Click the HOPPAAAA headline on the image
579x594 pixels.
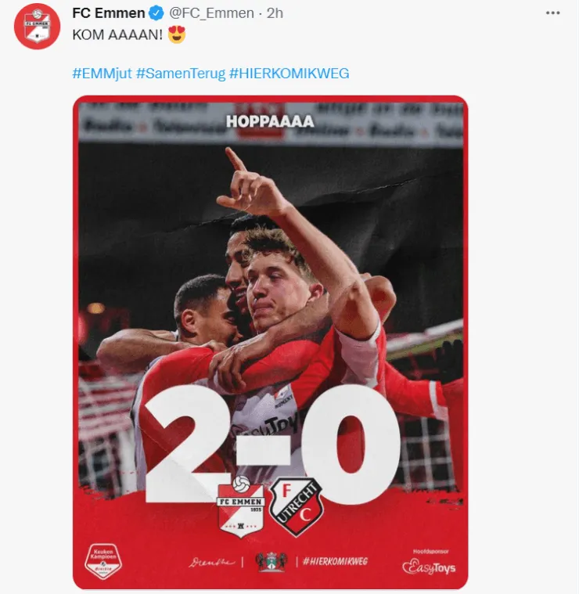[270, 121]
